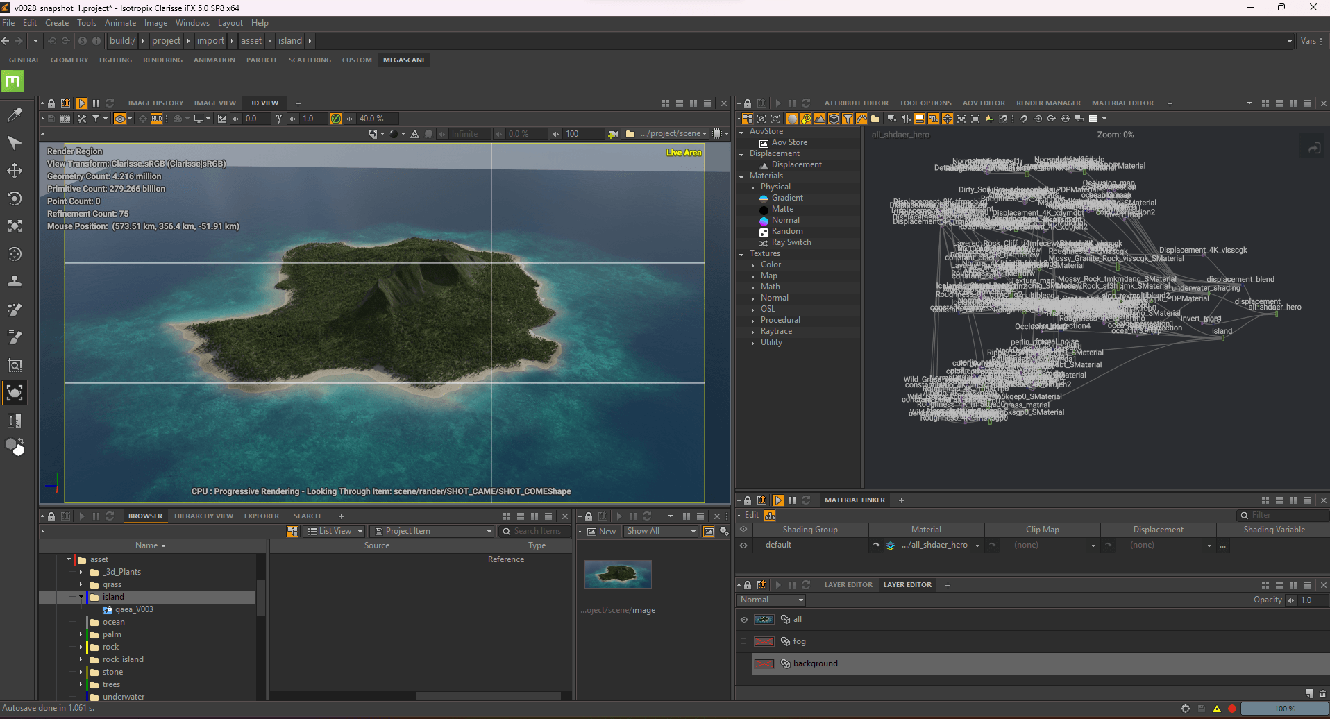This screenshot has height=719, width=1330.
Task: Switch to the HIERARCHY VIEW tab
Action: click(203, 516)
